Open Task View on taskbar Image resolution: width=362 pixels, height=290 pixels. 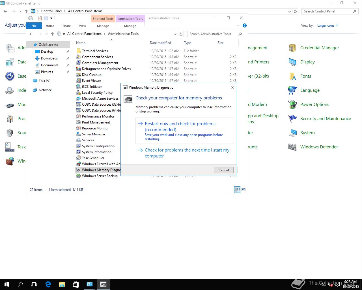[34, 284]
